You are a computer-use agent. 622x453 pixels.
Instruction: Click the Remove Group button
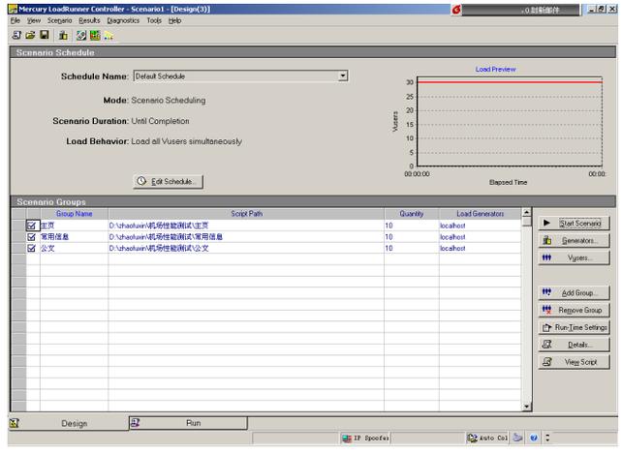(x=574, y=310)
